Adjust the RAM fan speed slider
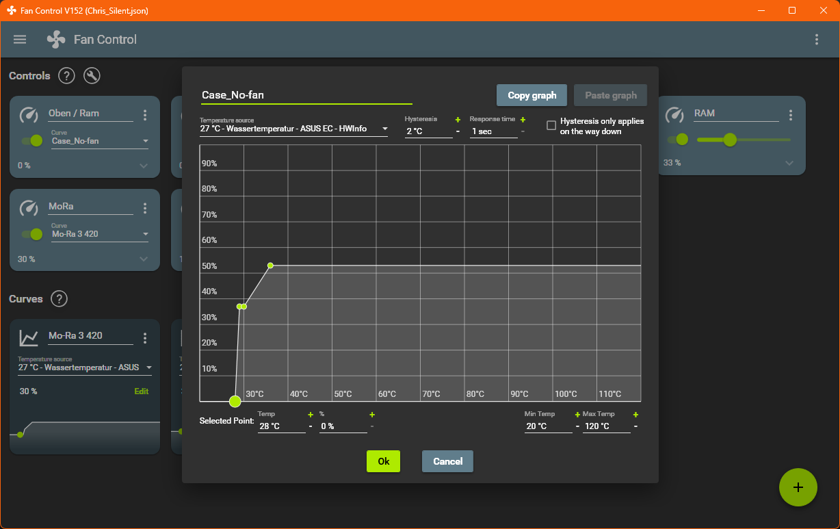The width and height of the screenshot is (840, 529). pos(744,140)
